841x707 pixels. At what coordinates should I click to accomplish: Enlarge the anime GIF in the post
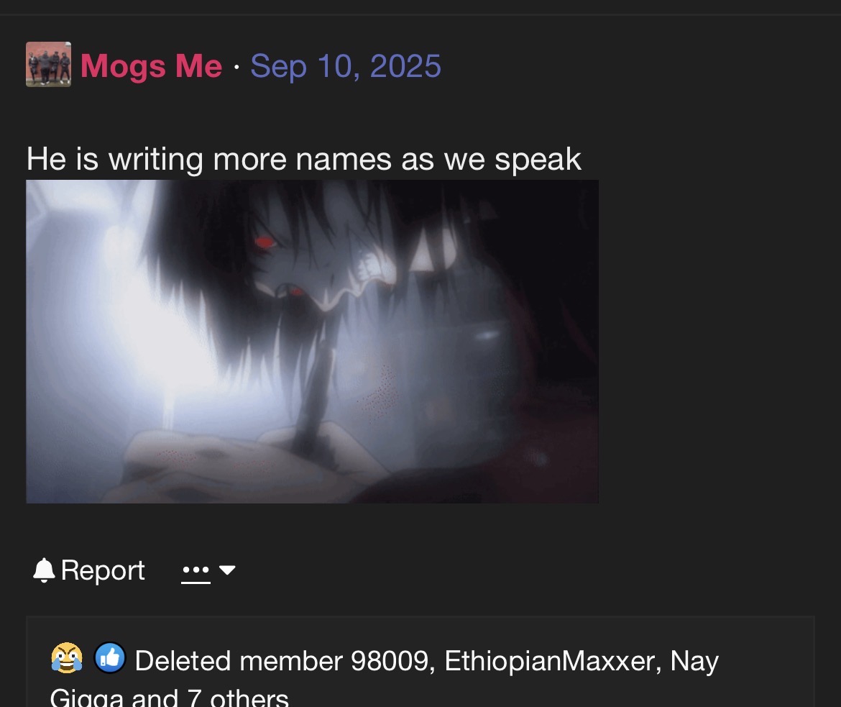click(312, 342)
